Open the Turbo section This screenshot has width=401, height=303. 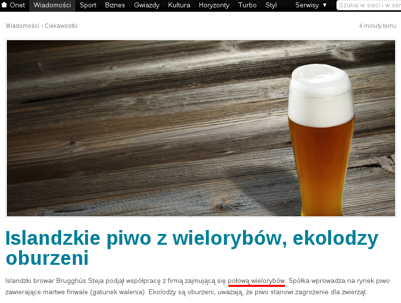tap(247, 5)
